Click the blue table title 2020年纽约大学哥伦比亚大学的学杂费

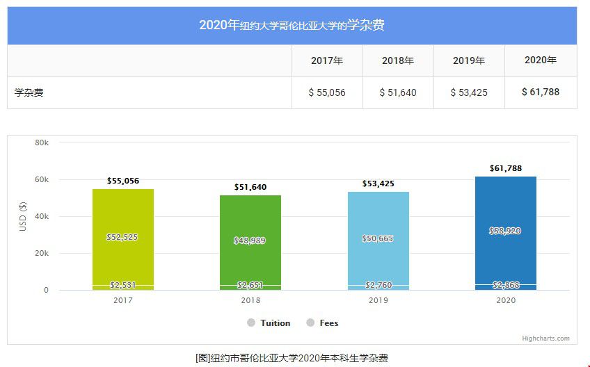[x=292, y=25]
